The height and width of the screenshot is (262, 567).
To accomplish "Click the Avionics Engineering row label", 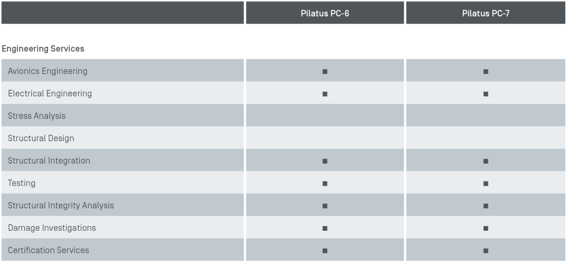I will (x=47, y=71).
